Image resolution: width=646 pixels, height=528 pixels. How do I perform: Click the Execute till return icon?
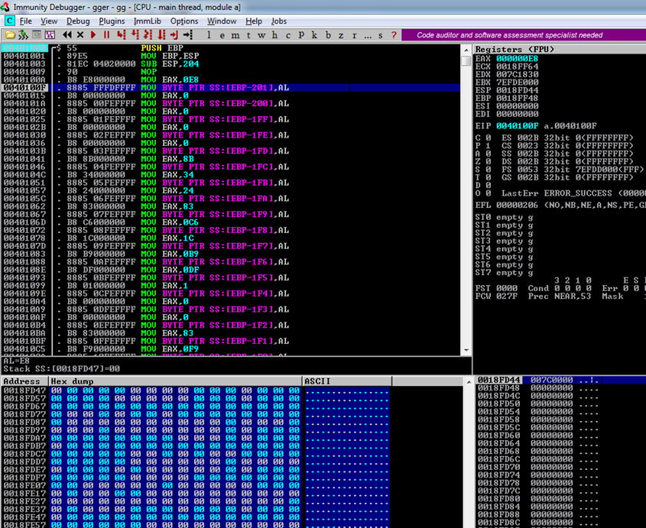point(174,35)
